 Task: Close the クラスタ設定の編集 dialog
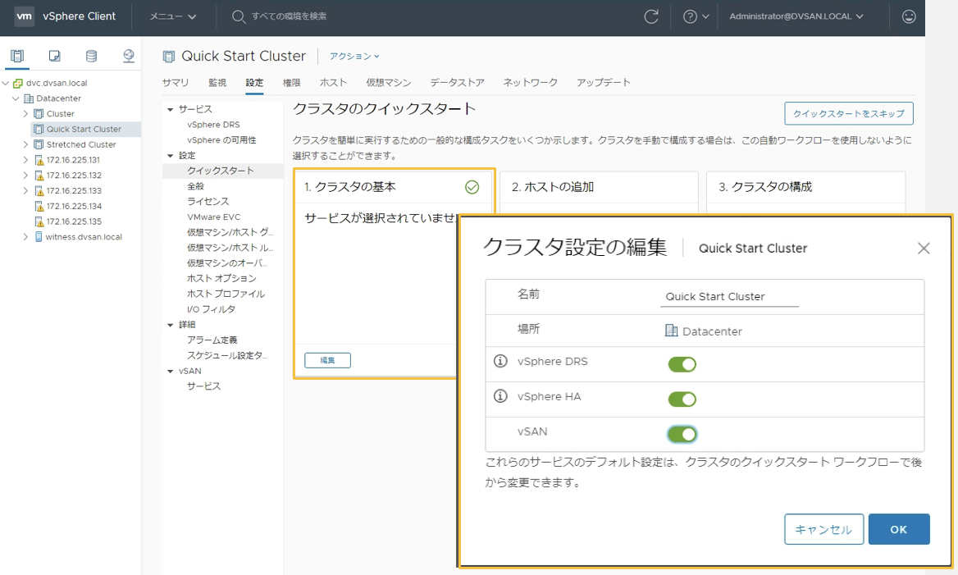[x=924, y=248]
